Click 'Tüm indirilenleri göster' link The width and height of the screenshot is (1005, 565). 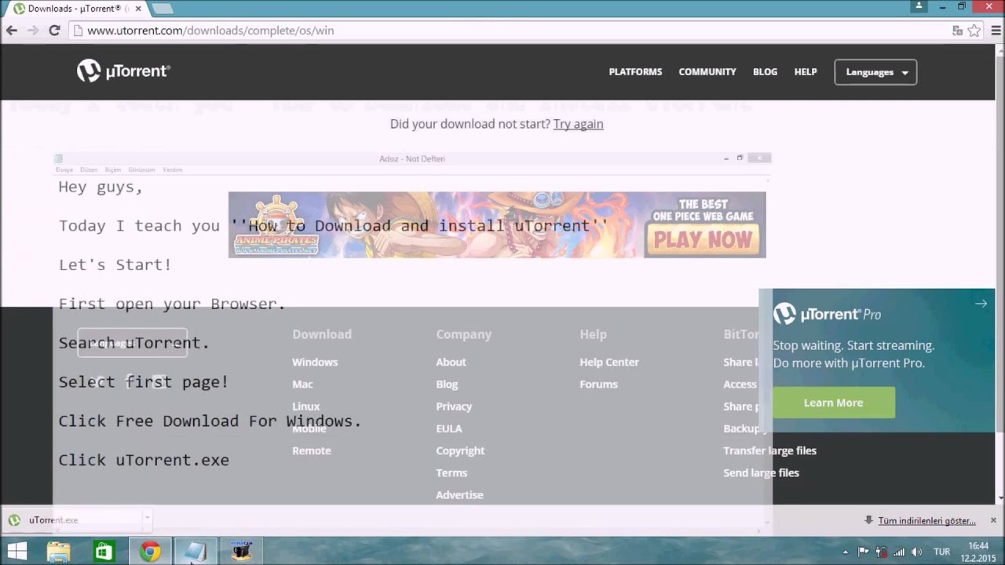(926, 520)
